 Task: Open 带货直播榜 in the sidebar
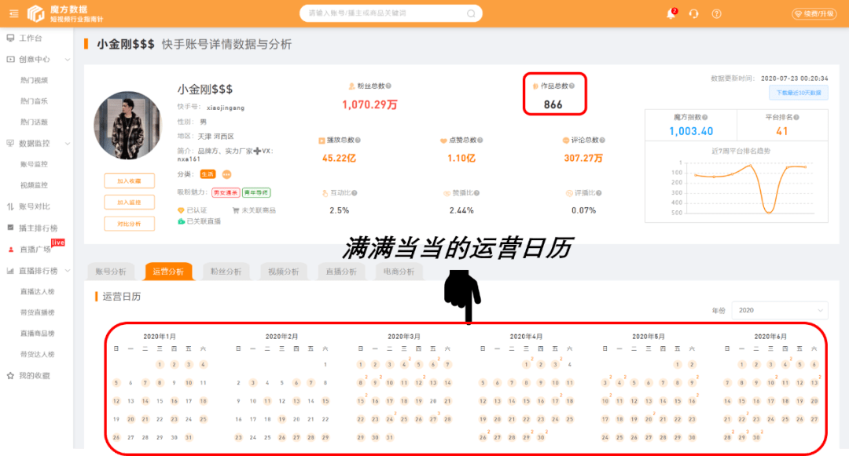coord(38,312)
